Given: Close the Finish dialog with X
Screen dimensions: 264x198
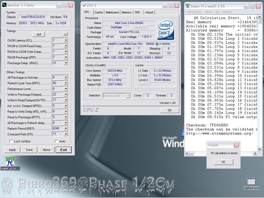Looking at the screenshot, I should (237, 145).
